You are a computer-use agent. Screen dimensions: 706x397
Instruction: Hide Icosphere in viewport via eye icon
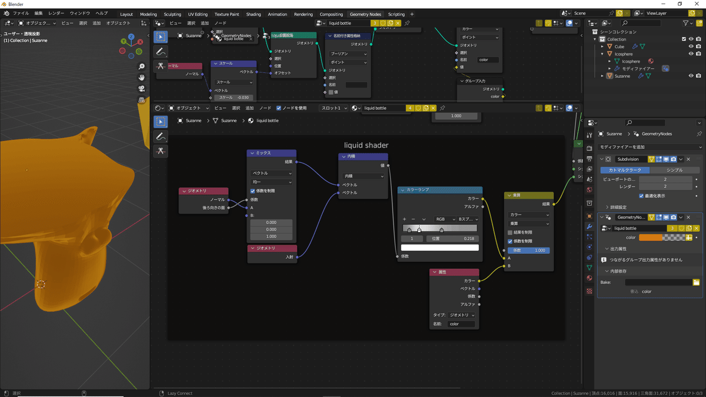[691, 54]
